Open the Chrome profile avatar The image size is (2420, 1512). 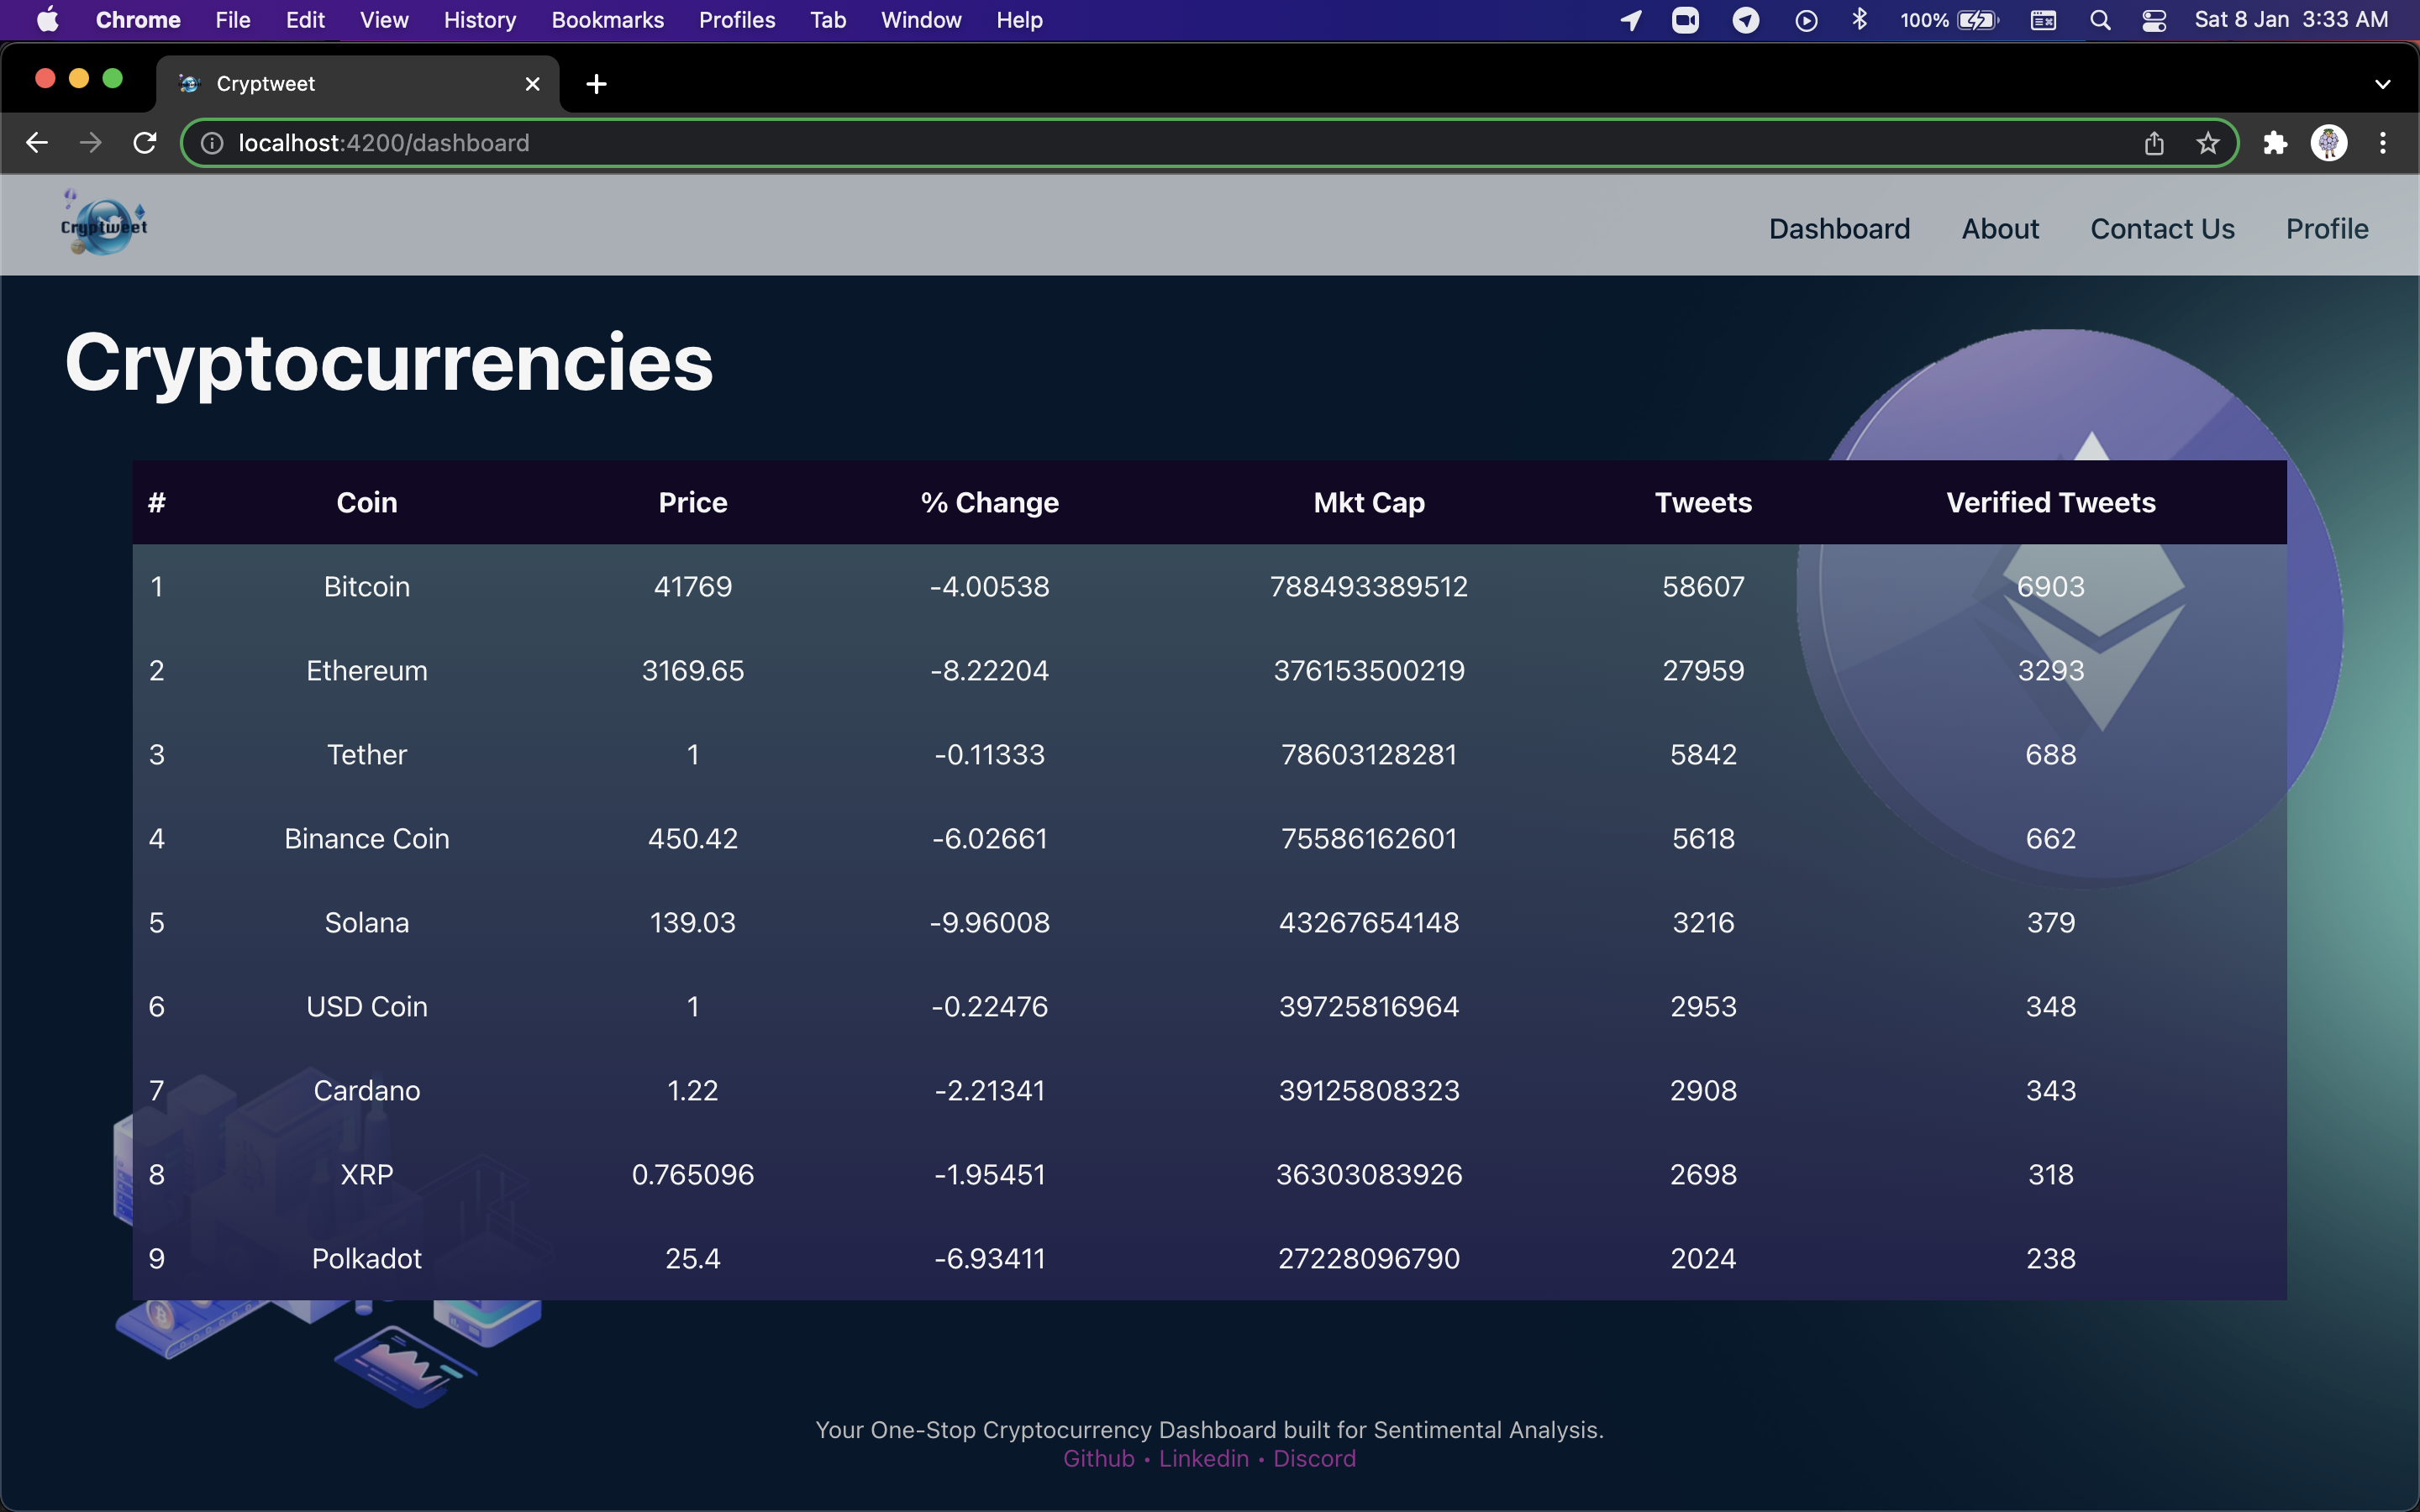click(2328, 143)
